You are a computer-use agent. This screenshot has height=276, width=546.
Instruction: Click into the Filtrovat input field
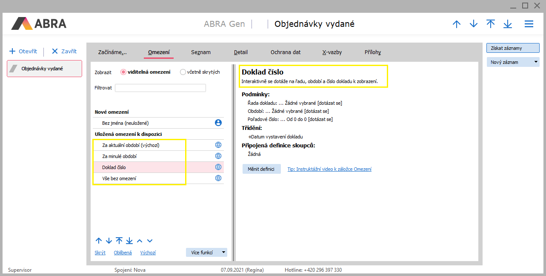click(x=160, y=88)
